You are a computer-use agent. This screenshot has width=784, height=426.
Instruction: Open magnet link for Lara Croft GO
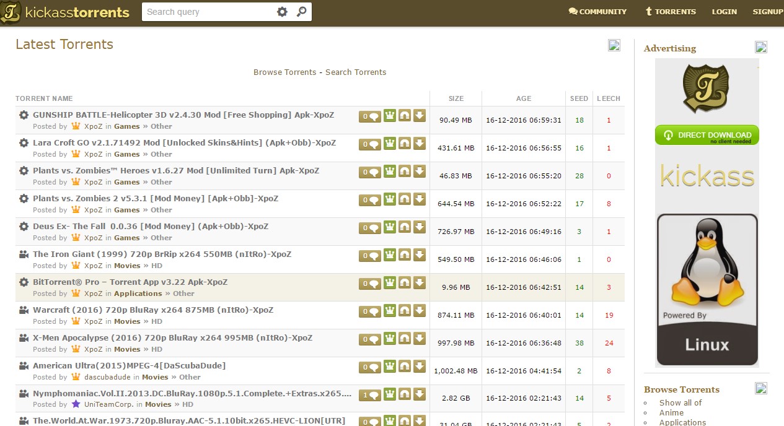click(405, 143)
